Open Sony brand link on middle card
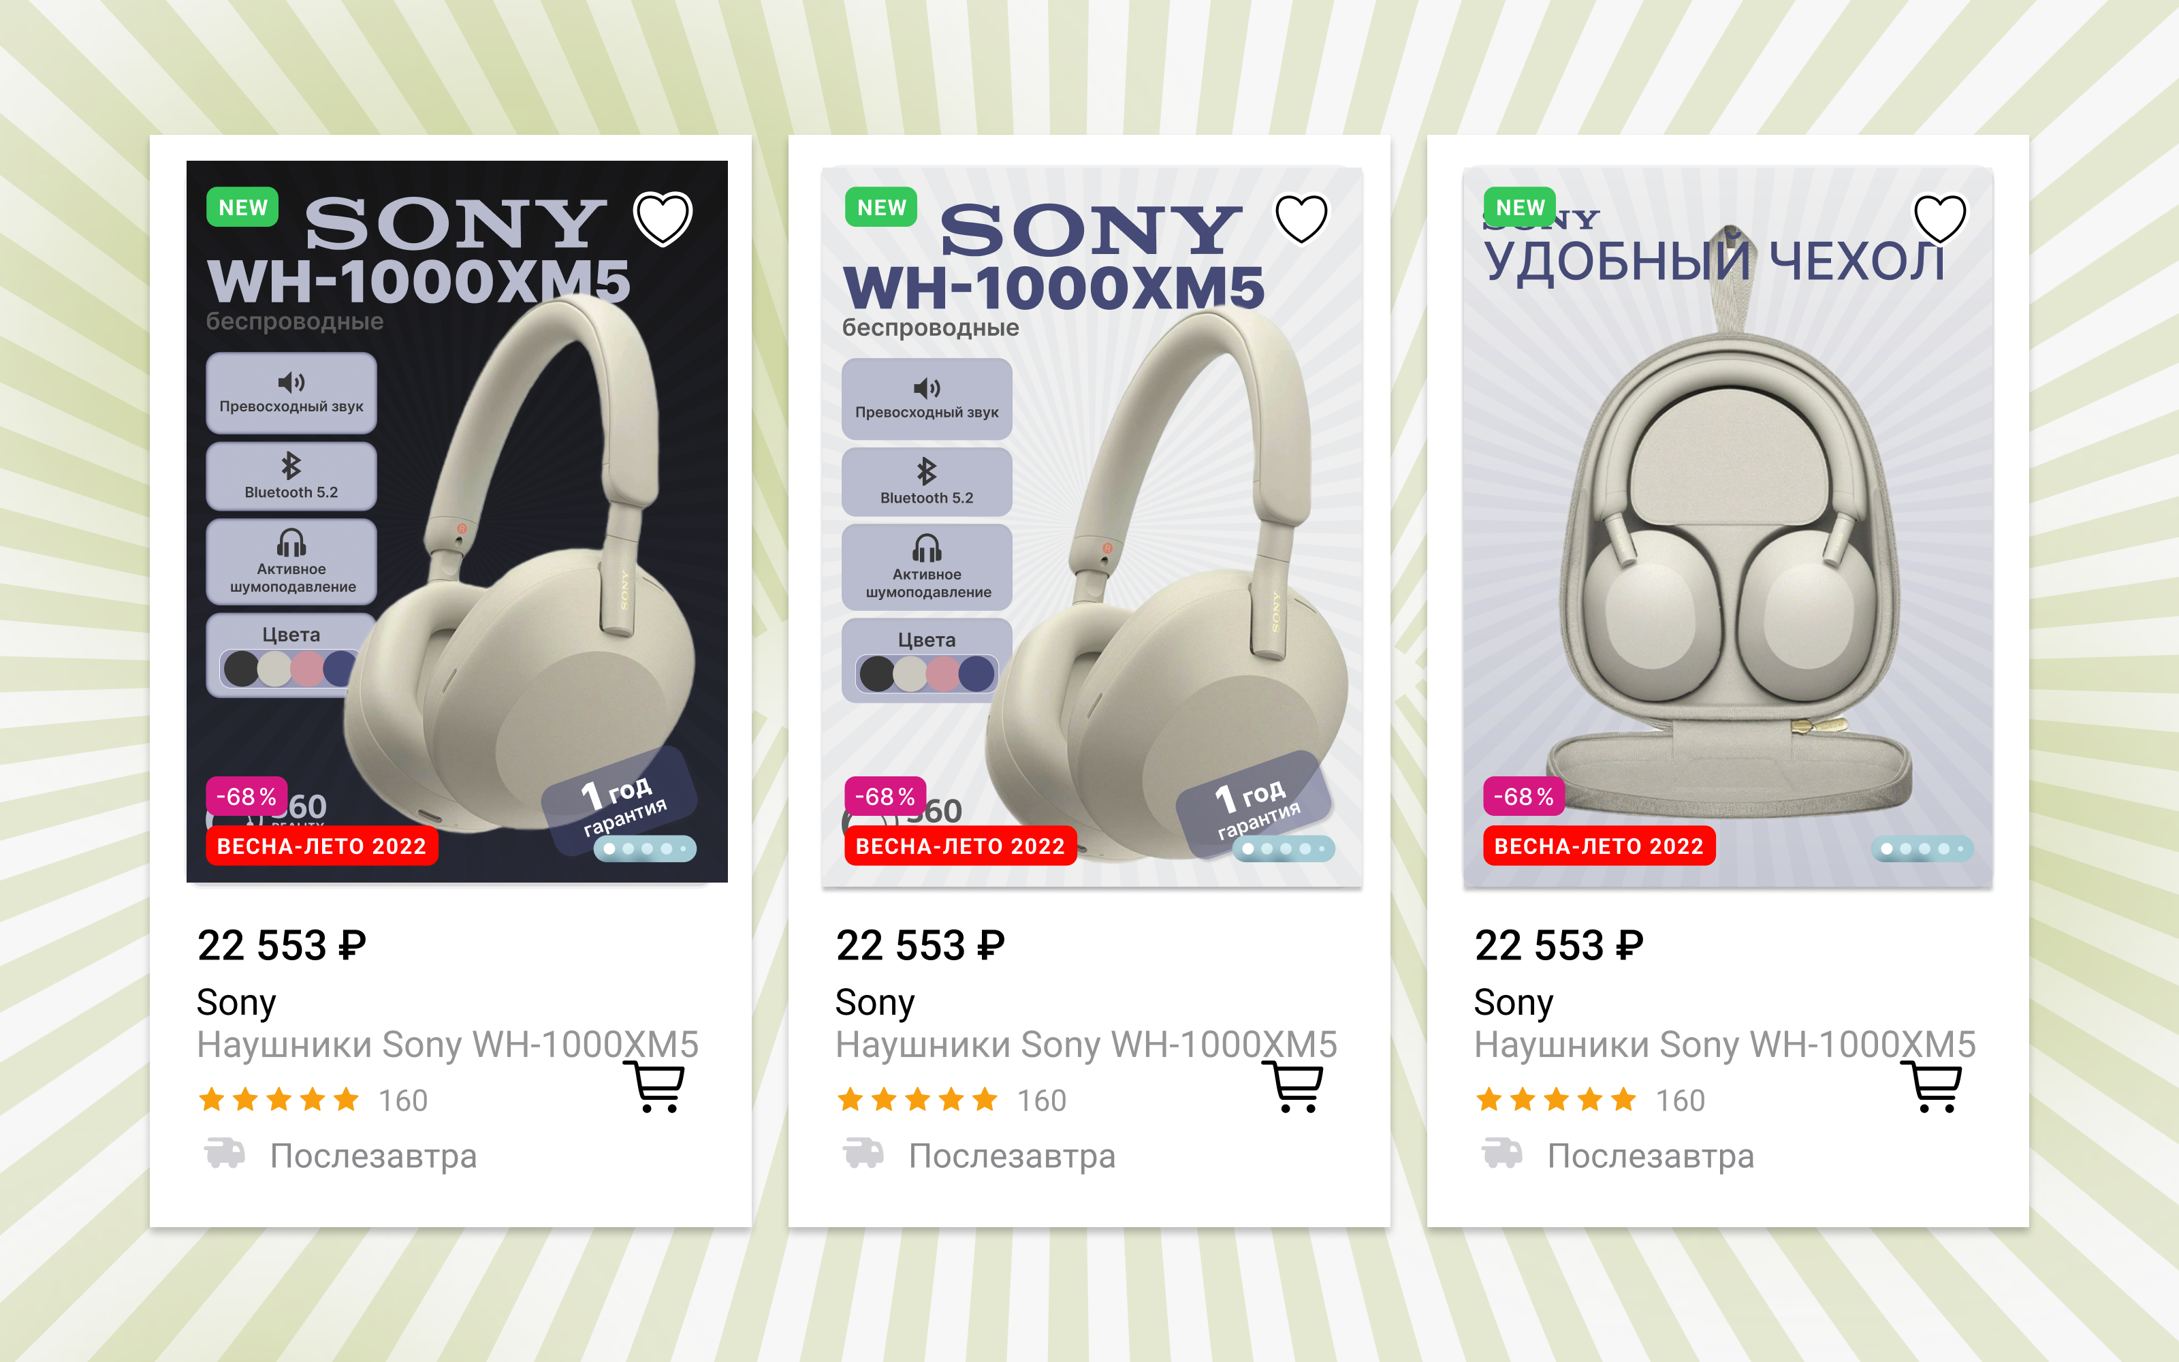The height and width of the screenshot is (1362, 2179). click(x=874, y=1002)
